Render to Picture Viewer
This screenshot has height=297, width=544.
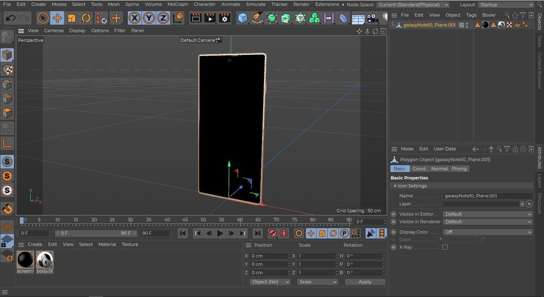click(210, 18)
